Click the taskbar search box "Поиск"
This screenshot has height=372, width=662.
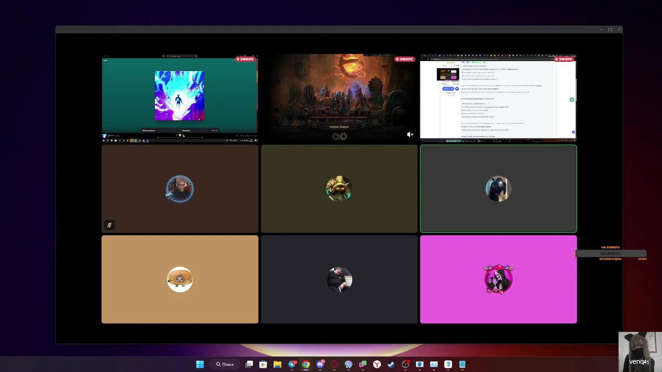pyautogui.click(x=225, y=364)
